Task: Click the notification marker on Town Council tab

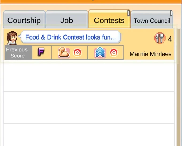Action: (171, 13)
